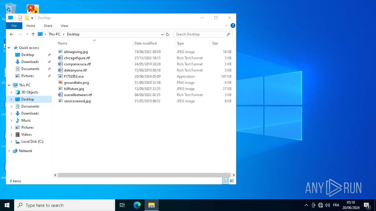The width and height of the screenshot is (376, 211).
Task: Open the Share ribbon tab
Action: [x=48, y=26]
